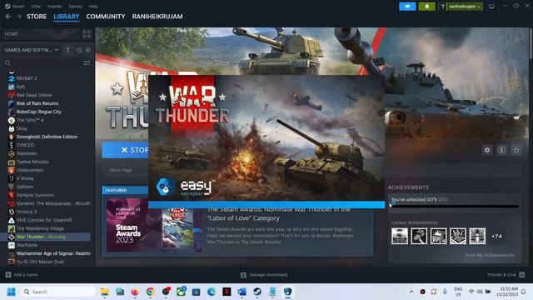Click the library search magnifier icon
Image resolution: width=533 pixels, height=300 pixels.
[8, 63]
